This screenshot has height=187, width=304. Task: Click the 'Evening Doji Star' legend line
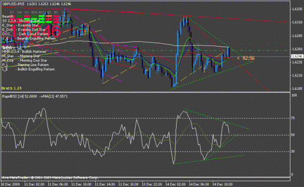tap(24, 30)
